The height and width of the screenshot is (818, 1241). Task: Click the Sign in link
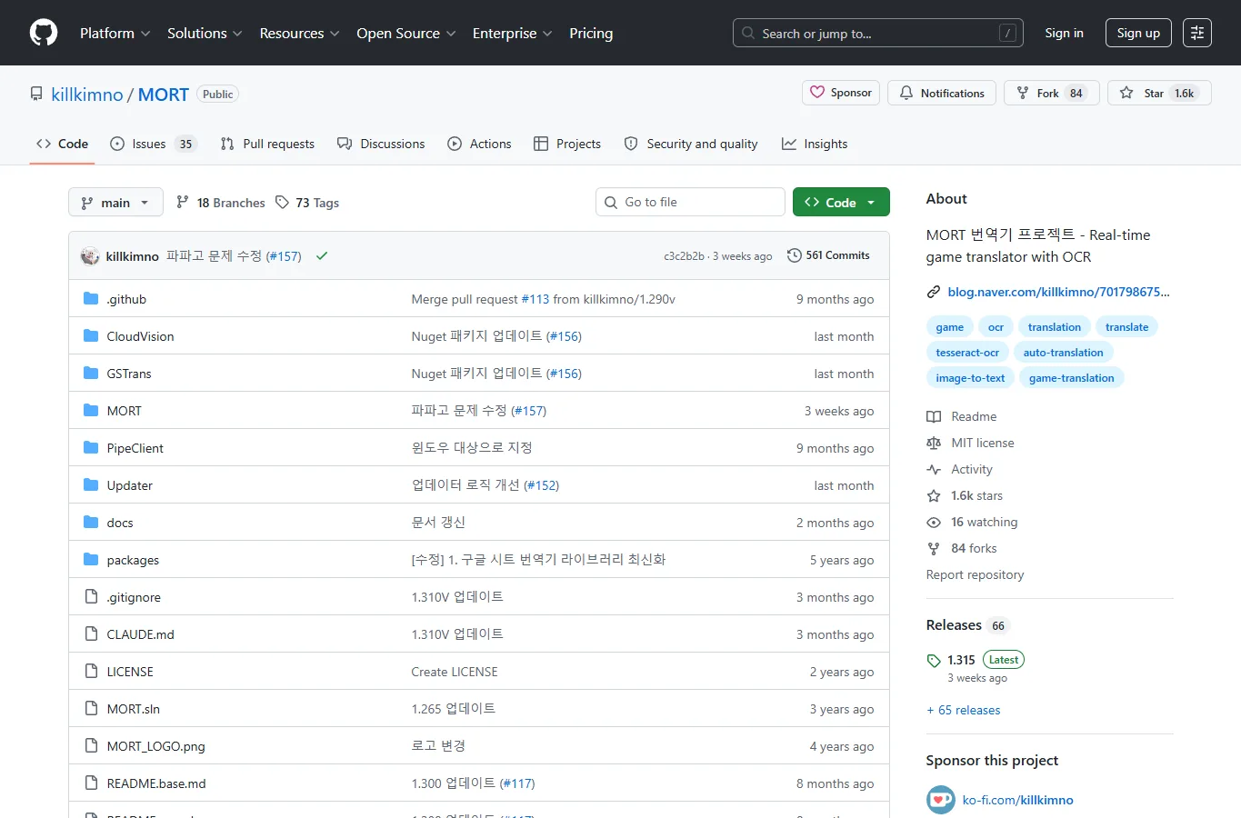coord(1064,33)
